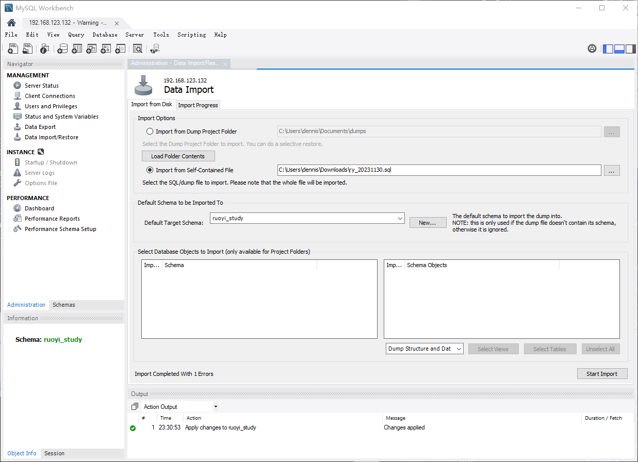Click the self-contained file path field
The image size is (638, 462).
438,170
